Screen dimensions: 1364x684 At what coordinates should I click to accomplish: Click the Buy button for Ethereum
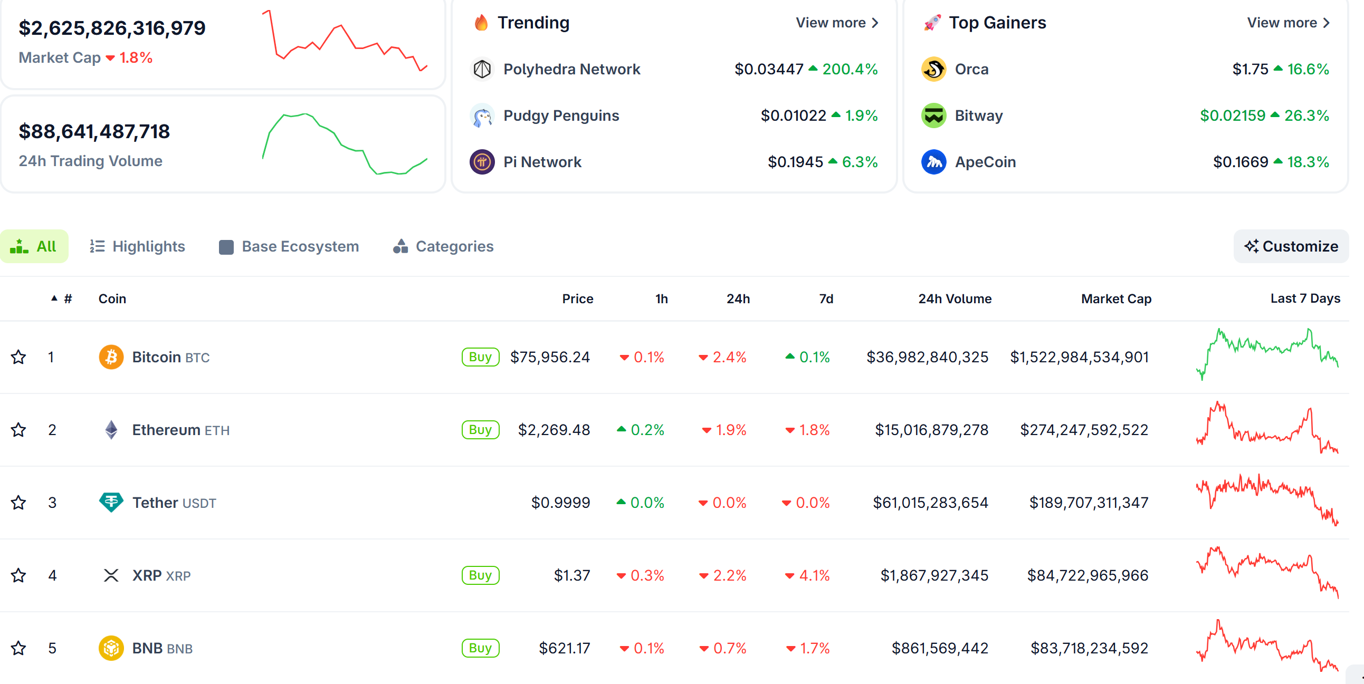point(480,429)
